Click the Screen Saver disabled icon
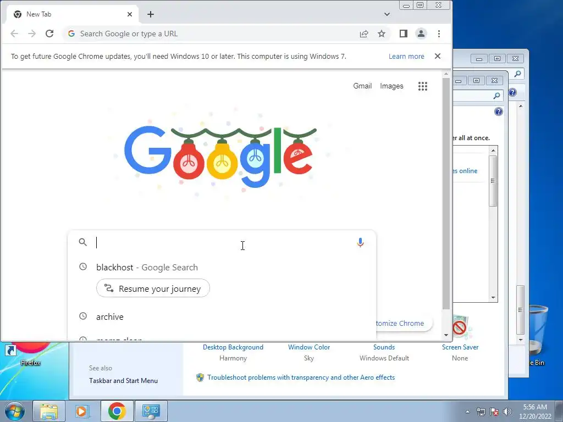This screenshot has width=563, height=422. click(462, 326)
